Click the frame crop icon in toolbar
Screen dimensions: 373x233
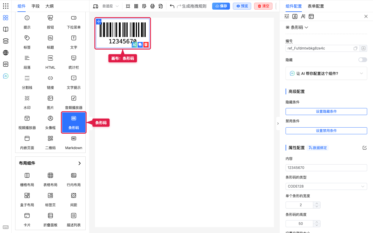coord(128,6)
